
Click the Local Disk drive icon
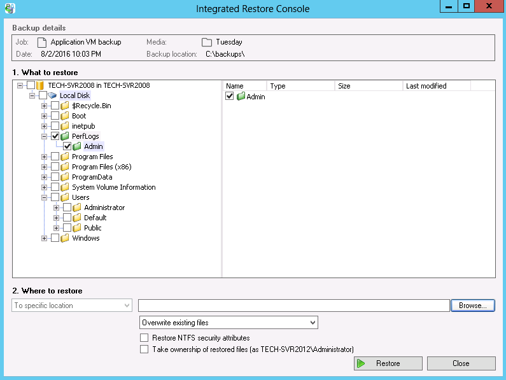click(x=52, y=95)
